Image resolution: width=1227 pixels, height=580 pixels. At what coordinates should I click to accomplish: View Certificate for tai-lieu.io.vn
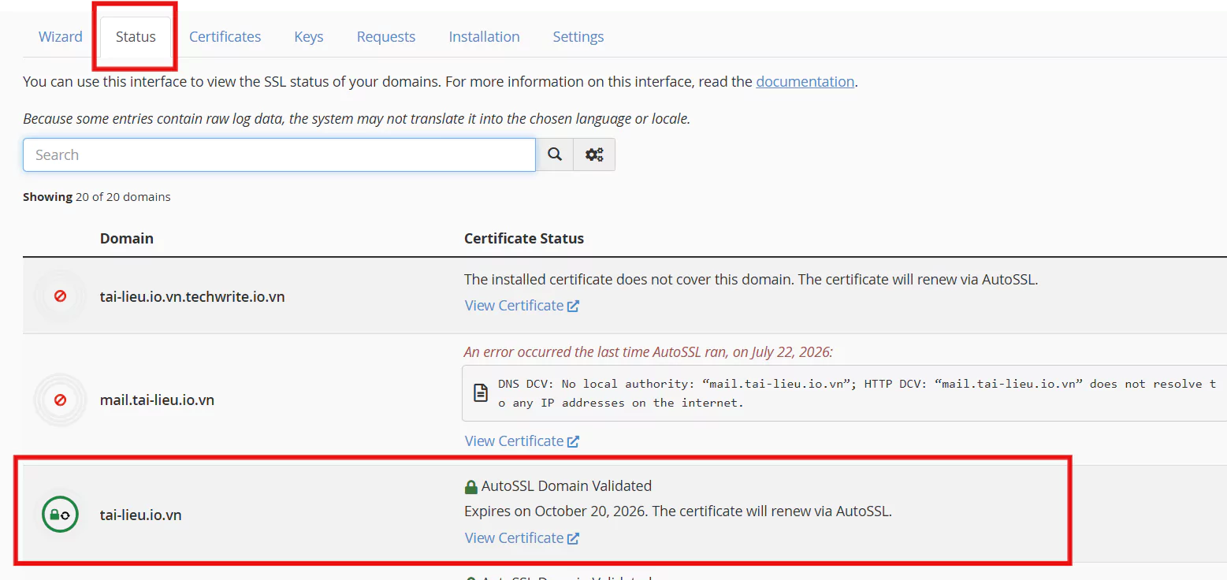[x=522, y=538]
